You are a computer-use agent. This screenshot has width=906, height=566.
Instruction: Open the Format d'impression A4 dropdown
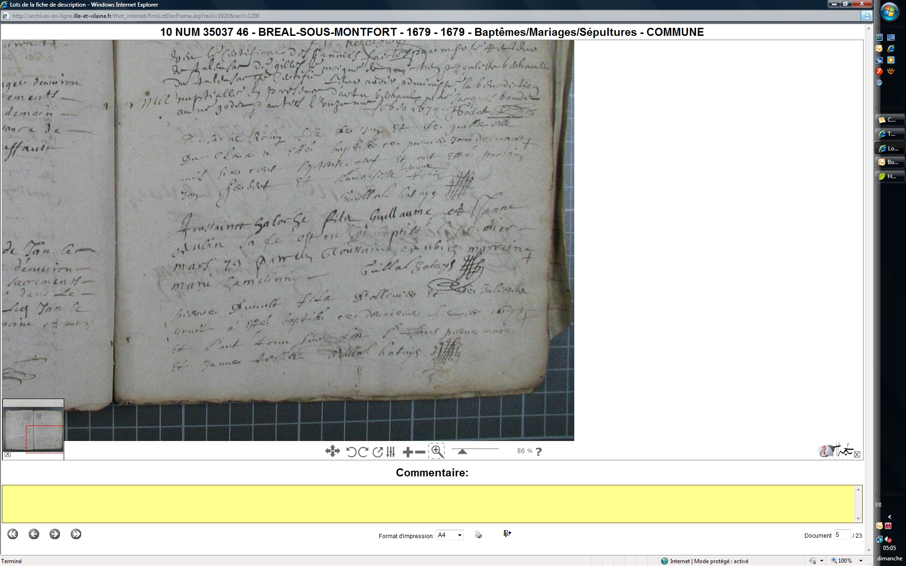click(x=460, y=535)
